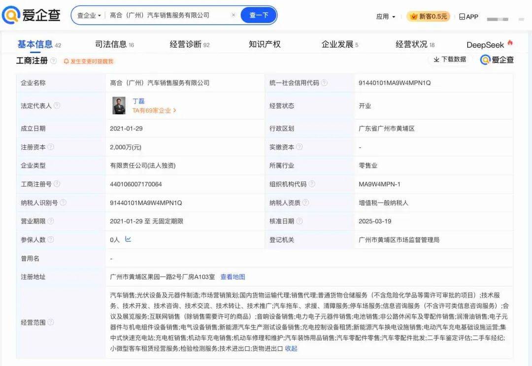Click the help icon next to 经营范围
The image size is (532, 366).
click(51, 322)
